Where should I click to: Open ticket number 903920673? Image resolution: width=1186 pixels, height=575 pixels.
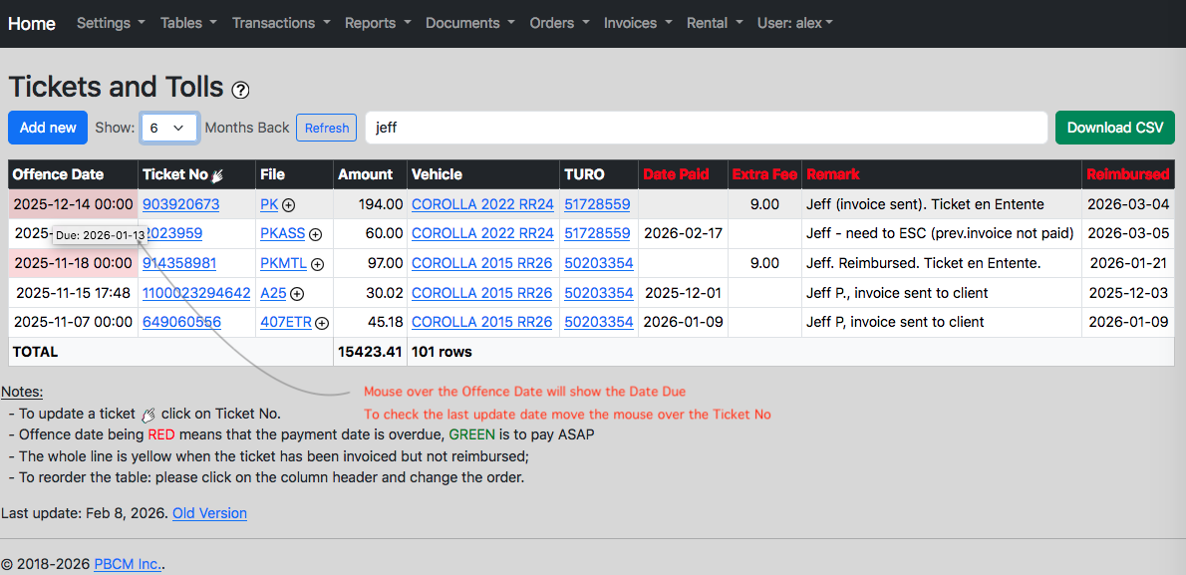[181, 204]
